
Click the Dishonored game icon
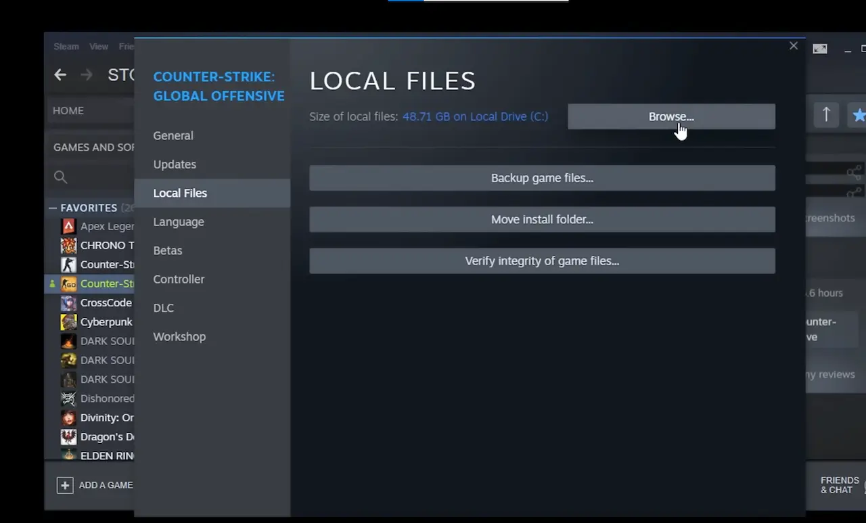pos(68,399)
